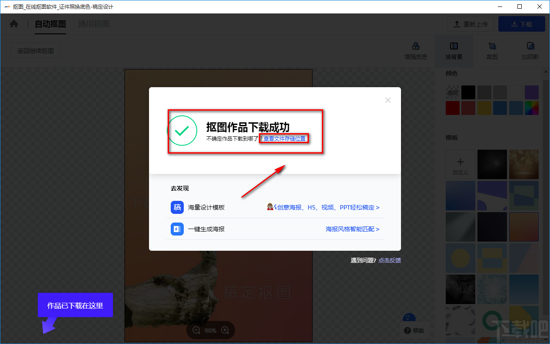Click the 作品已下载在这里 tooltip
Image resolution: width=550 pixels, height=344 pixels.
tap(75, 305)
